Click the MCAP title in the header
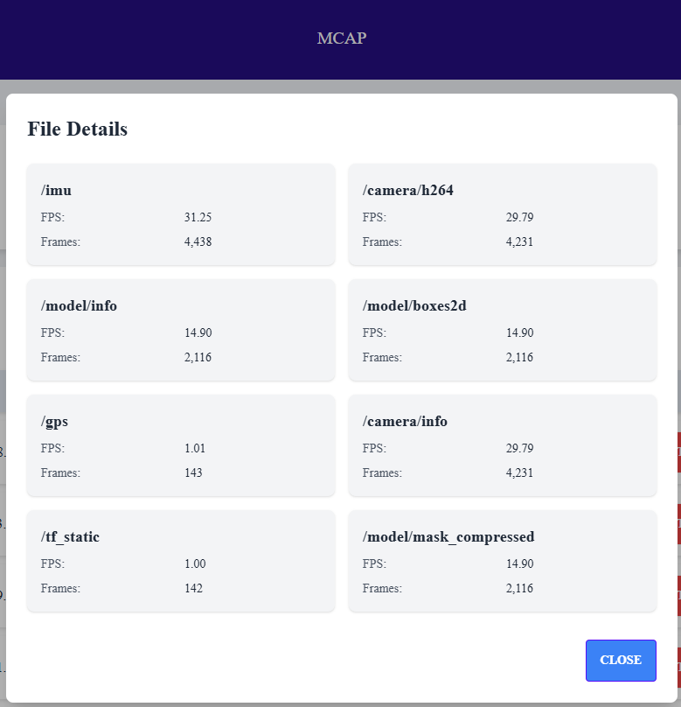 pos(342,38)
